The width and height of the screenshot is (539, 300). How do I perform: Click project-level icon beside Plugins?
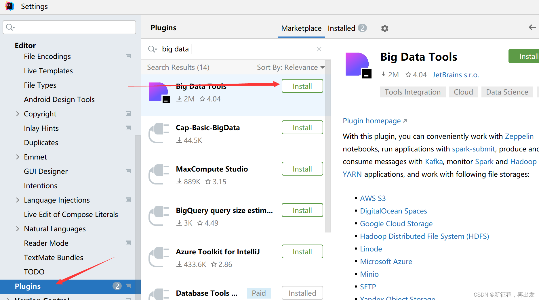[128, 286]
